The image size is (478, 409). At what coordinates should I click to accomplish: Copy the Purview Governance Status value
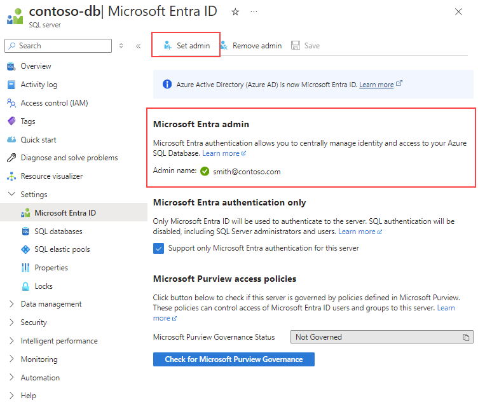tap(466, 337)
